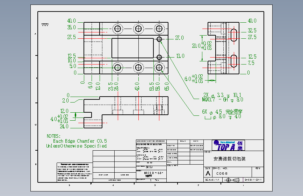
Task: Click the 2.0 dimension in lower view
Action: click(x=65, y=101)
